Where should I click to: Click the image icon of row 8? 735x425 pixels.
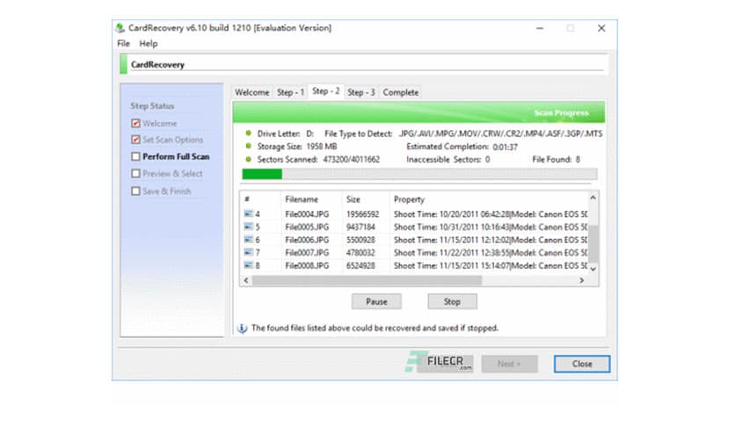pyautogui.click(x=248, y=265)
